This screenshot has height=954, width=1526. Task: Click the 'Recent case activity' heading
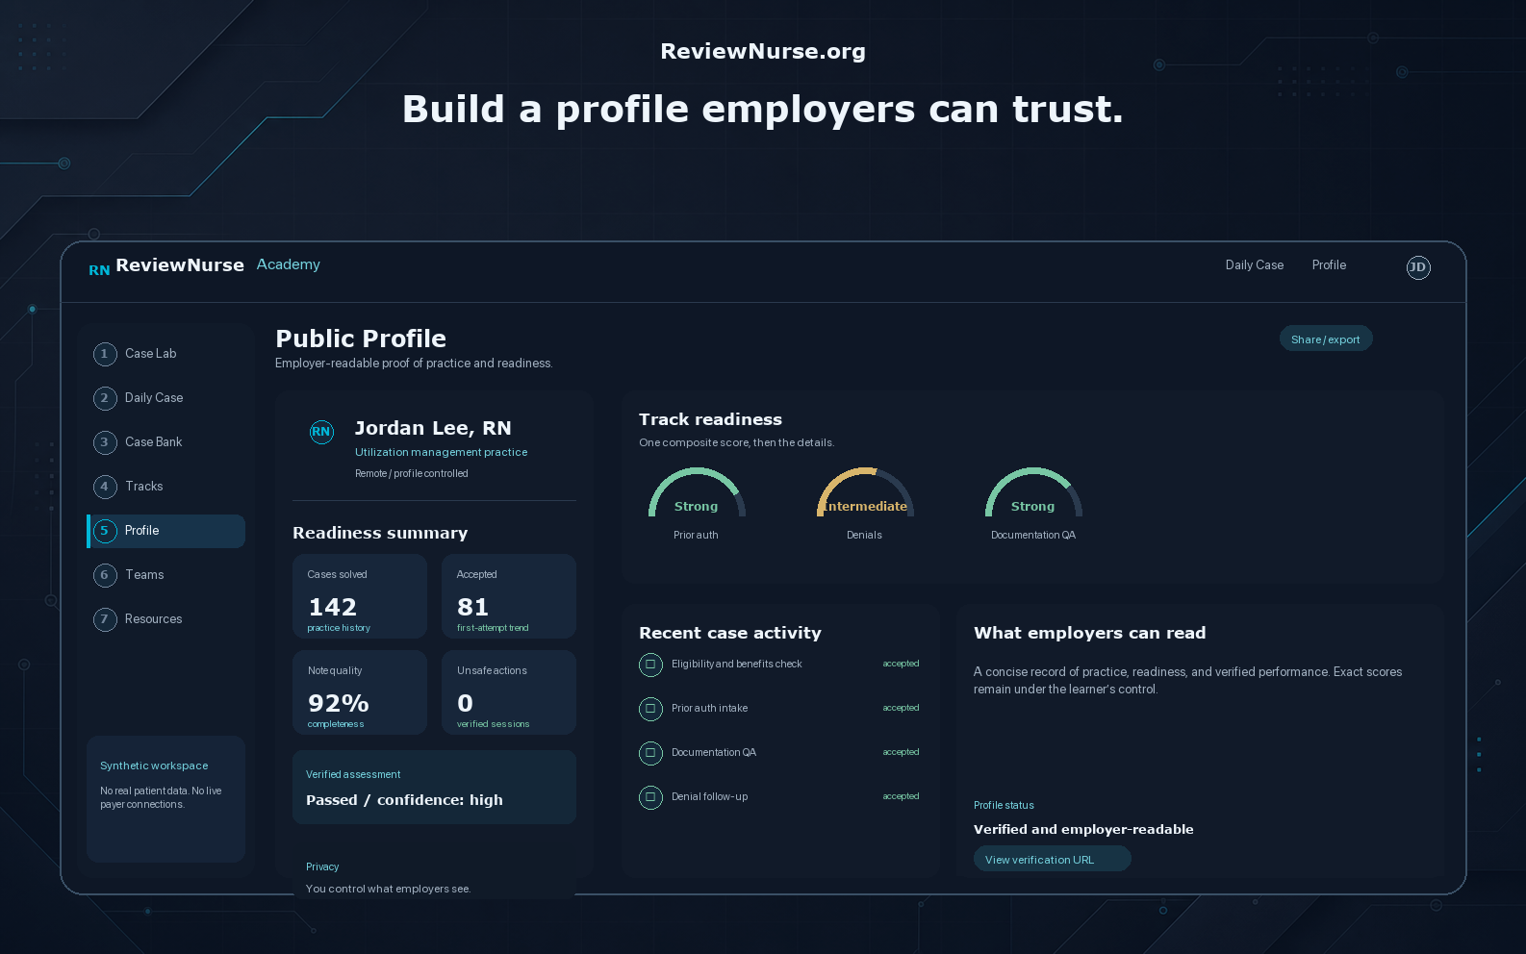point(730,633)
